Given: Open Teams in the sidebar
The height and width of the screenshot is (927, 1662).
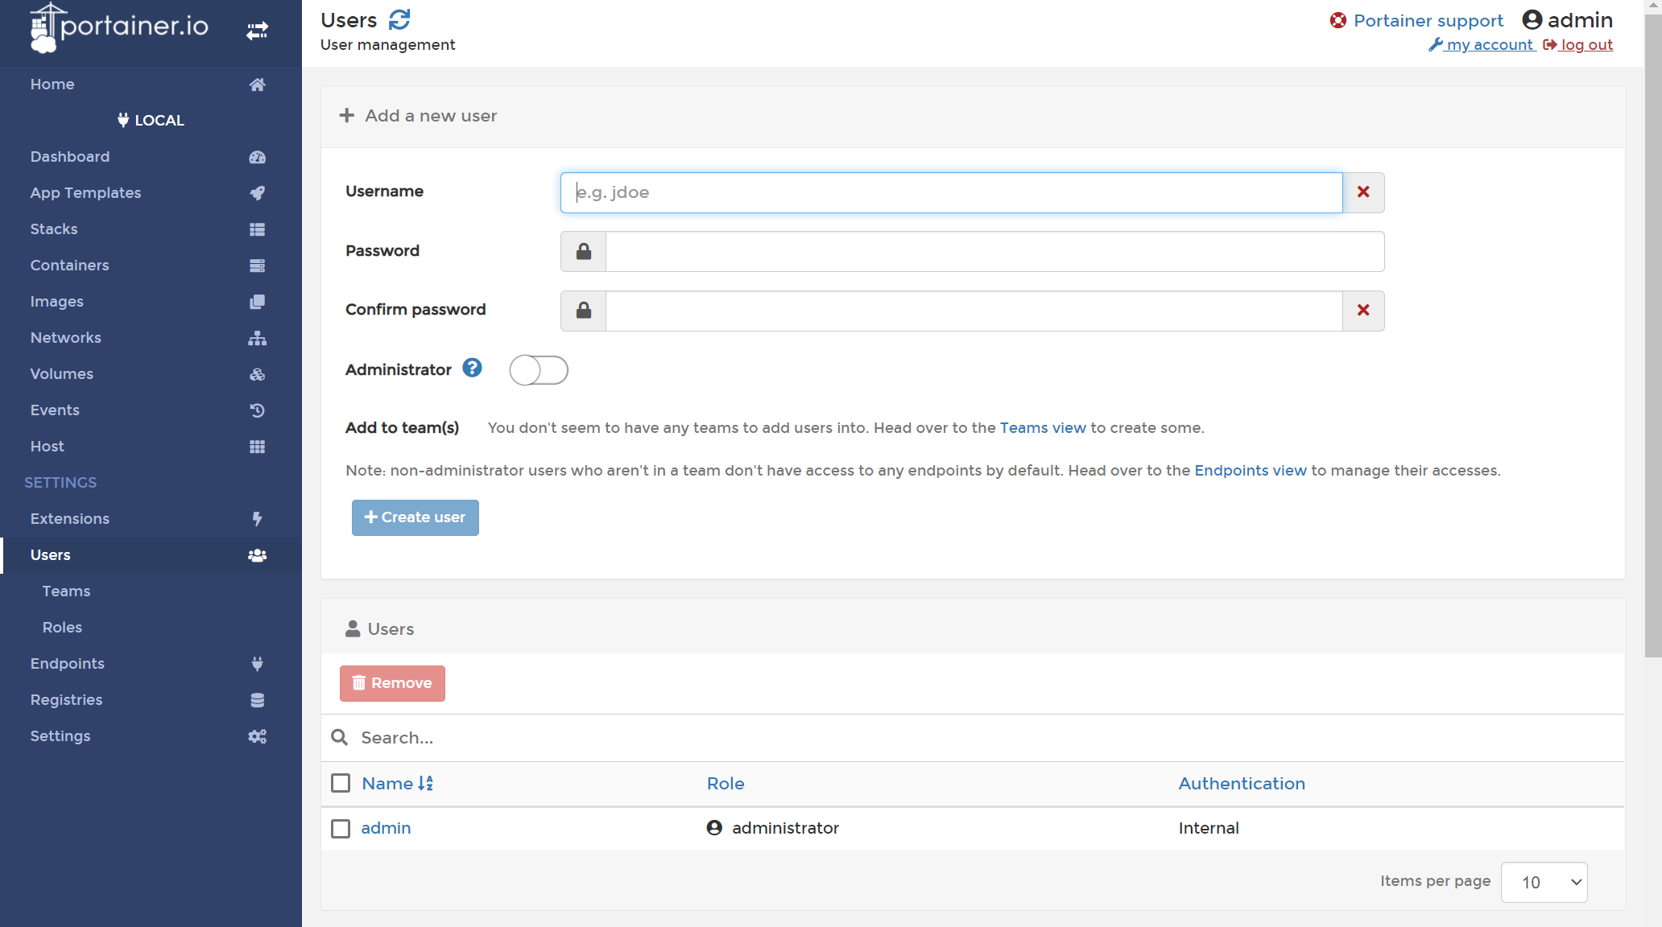Looking at the screenshot, I should [66, 591].
